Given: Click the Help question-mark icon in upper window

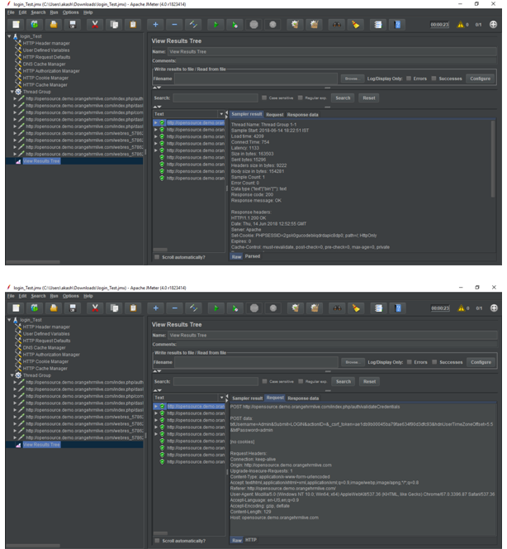Looking at the screenshot, I should pyautogui.click(x=397, y=25).
